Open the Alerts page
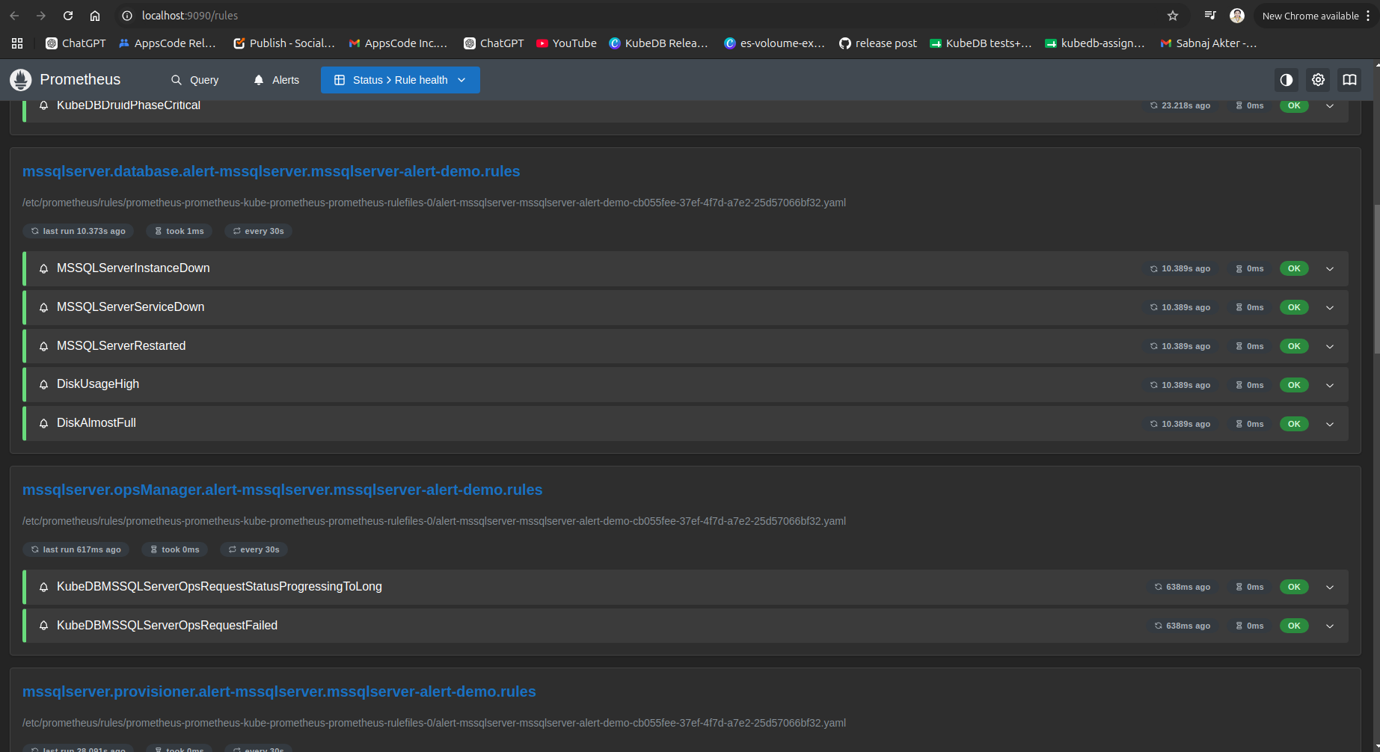 (276, 80)
